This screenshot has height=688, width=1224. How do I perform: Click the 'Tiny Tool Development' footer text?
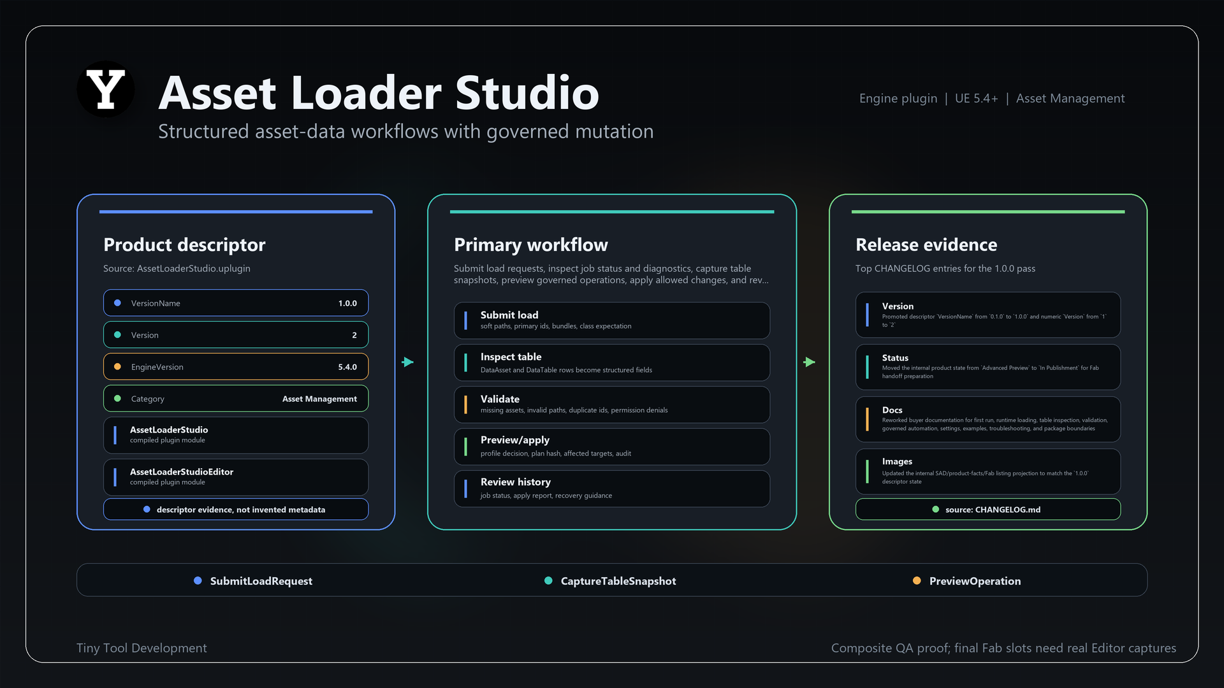(x=142, y=648)
